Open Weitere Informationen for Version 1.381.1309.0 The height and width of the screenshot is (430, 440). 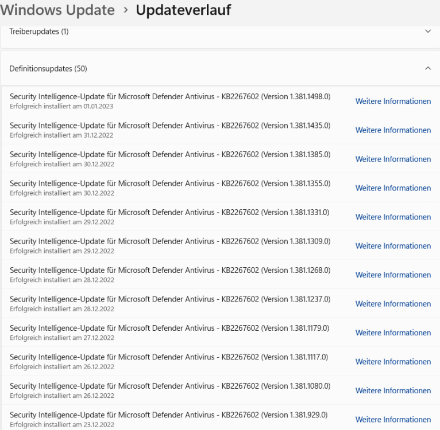click(393, 246)
